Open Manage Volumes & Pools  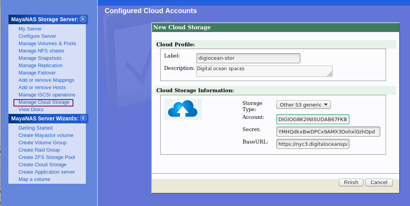pos(47,44)
